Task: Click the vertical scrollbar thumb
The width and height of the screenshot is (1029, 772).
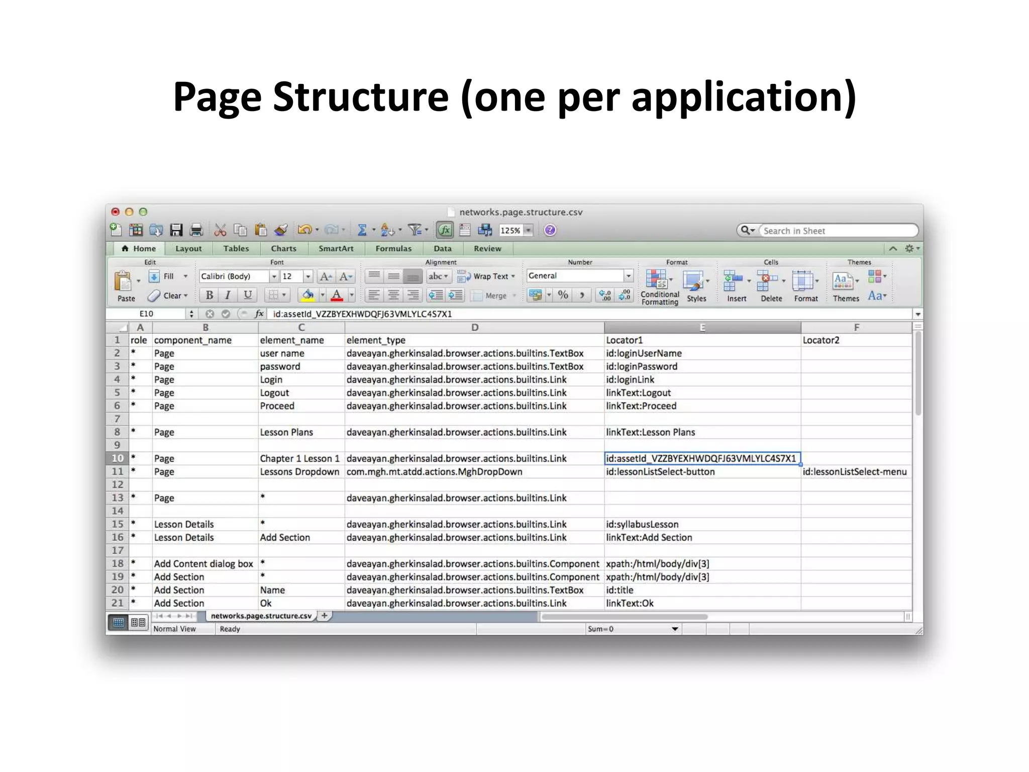Action: tap(918, 373)
